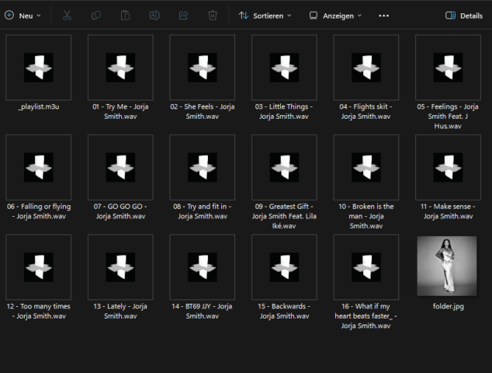
Task: Click the Delete trash can icon
Action: 213,15
